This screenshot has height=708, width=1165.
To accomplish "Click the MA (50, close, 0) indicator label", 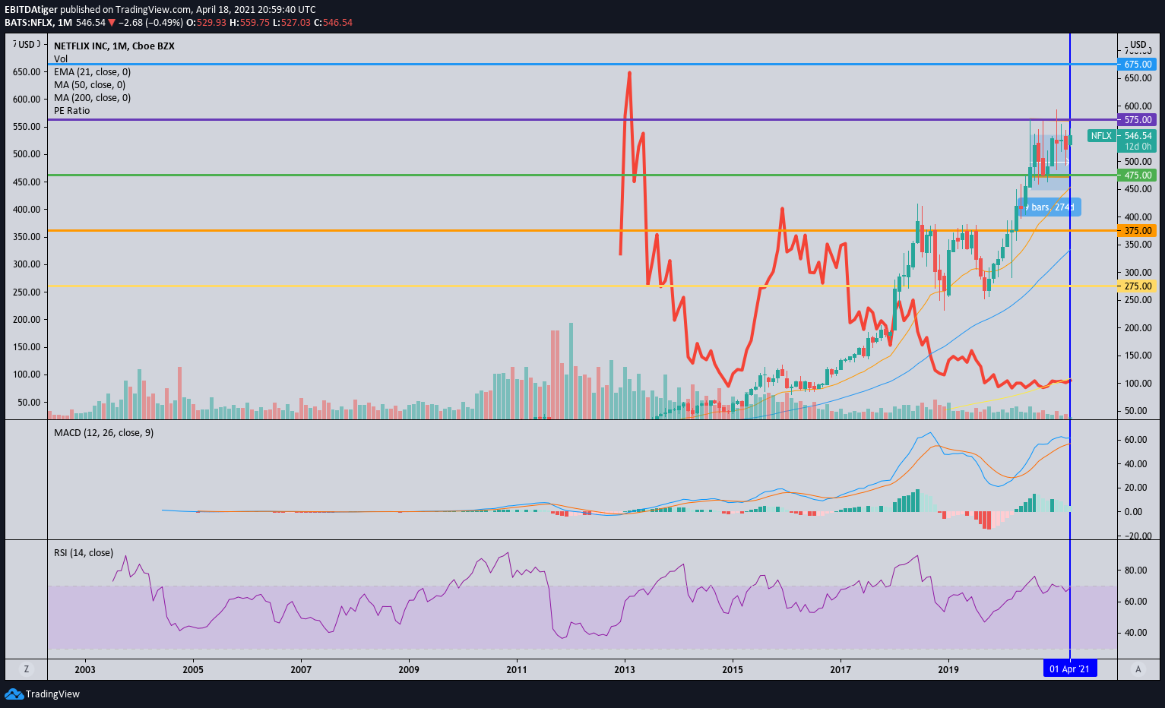I will point(90,85).
